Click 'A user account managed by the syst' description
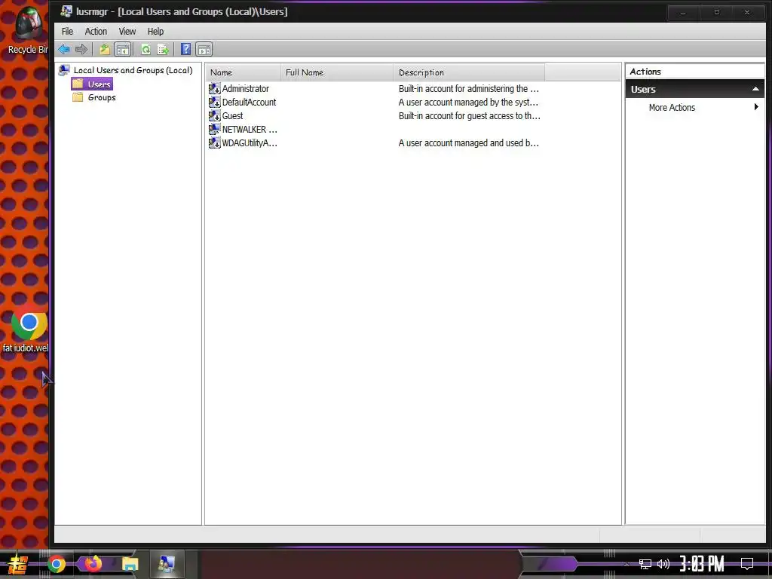This screenshot has width=772, height=579. pos(468,103)
